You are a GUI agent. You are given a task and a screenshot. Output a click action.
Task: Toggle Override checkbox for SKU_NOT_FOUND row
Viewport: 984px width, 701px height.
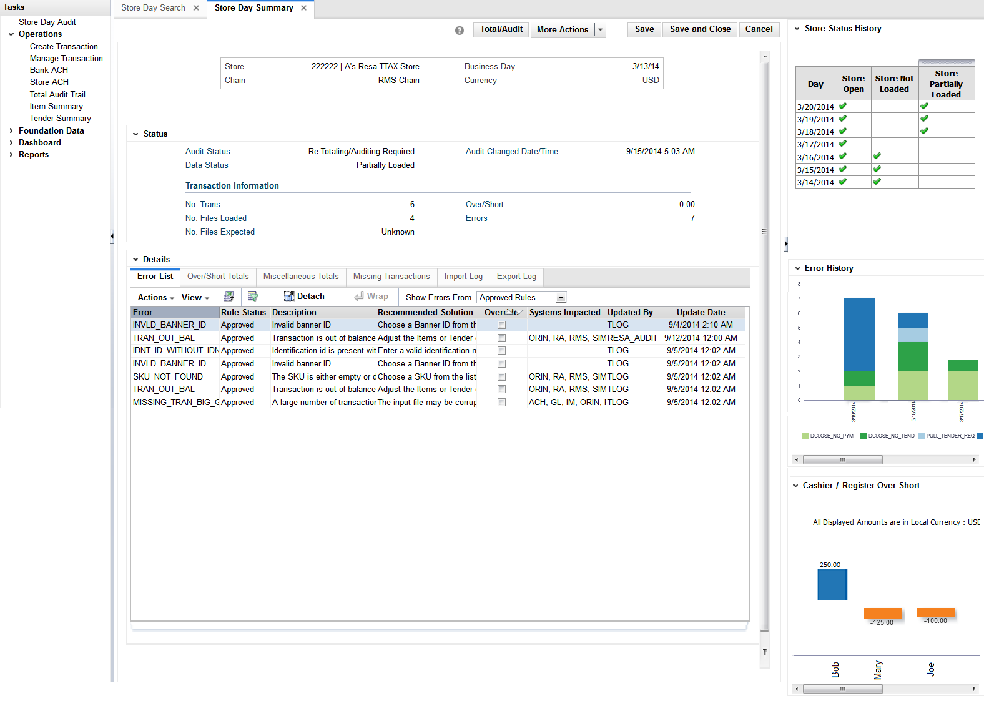(x=501, y=377)
